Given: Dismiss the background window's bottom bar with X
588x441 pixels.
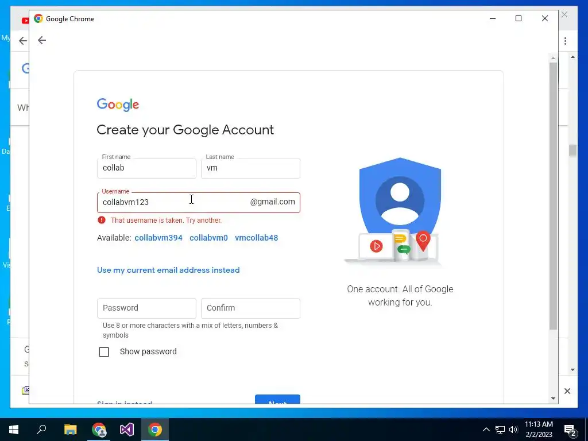Looking at the screenshot, I should point(567,391).
